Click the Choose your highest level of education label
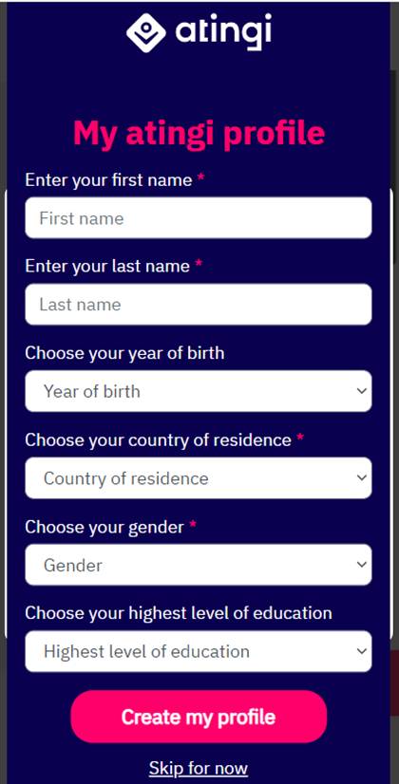399x784 pixels. (179, 613)
